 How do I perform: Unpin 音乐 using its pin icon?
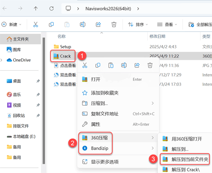[x=38, y=94]
